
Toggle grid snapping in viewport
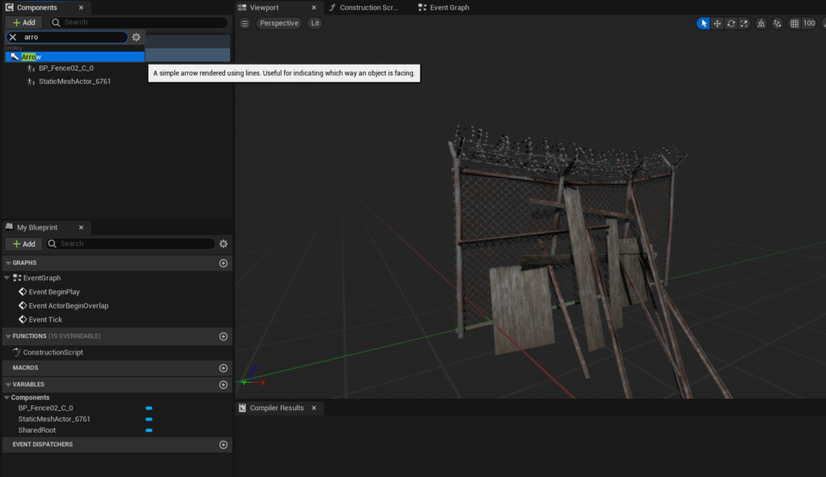point(795,23)
